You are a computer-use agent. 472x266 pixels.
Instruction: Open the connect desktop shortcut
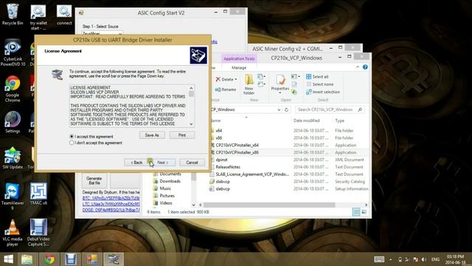(x=64, y=15)
